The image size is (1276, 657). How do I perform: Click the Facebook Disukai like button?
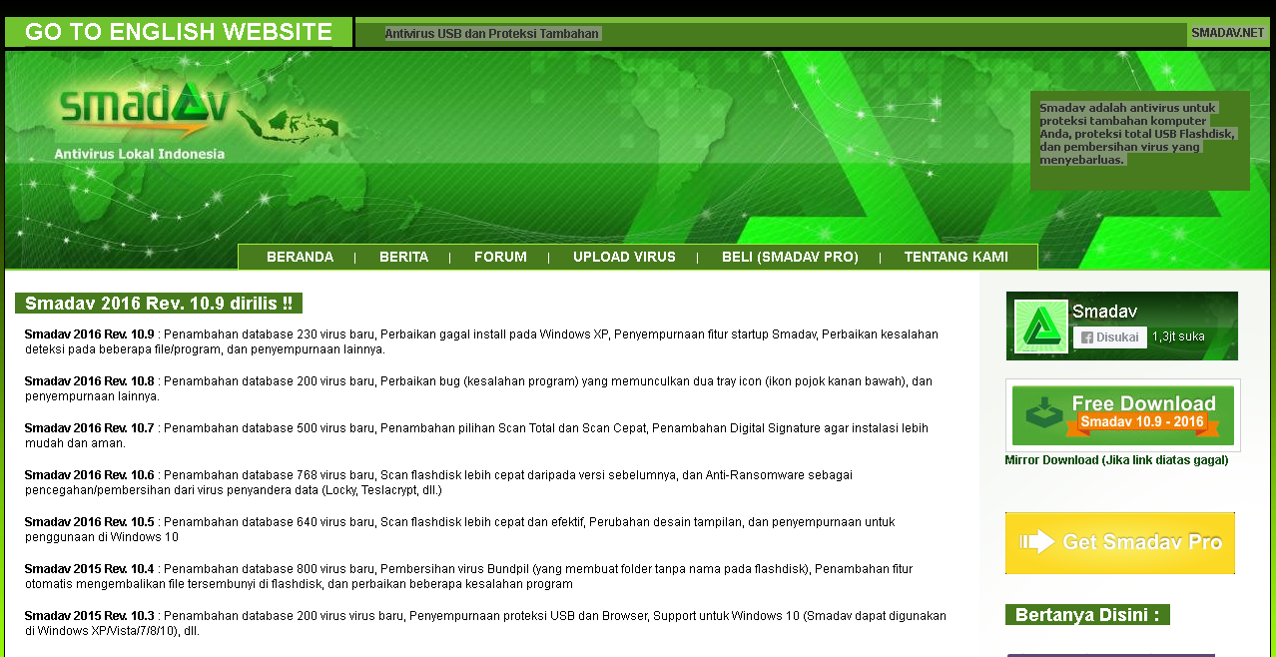click(1109, 337)
